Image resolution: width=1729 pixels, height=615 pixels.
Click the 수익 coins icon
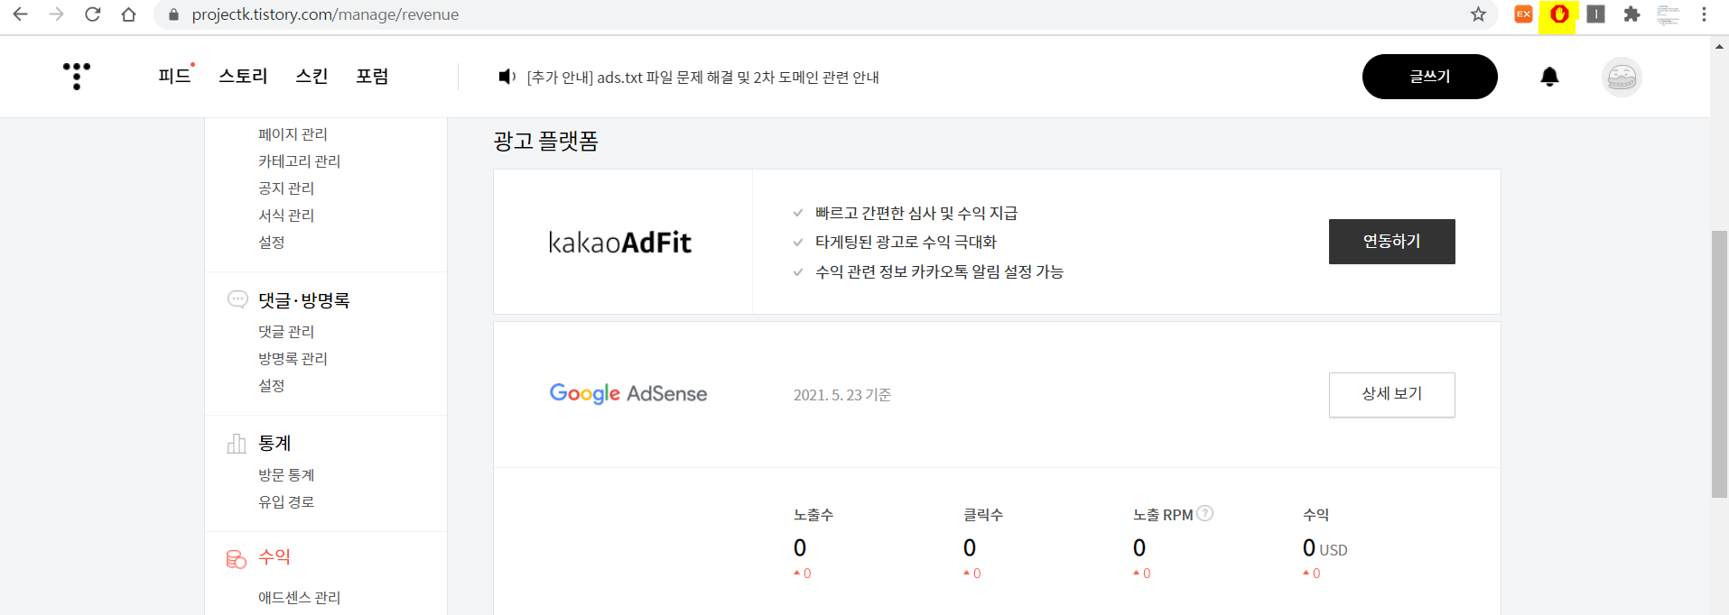point(237,559)
